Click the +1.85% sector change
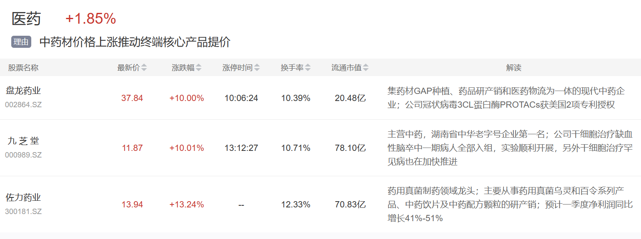Image resolution: width=641 pixels, height=239 pixels. click(x=90, y=19)
